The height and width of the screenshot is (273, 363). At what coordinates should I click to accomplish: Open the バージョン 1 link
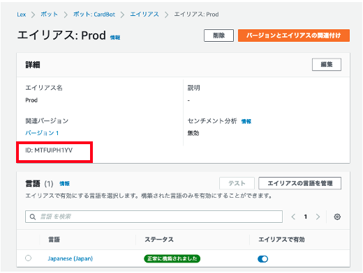point(42,133)
